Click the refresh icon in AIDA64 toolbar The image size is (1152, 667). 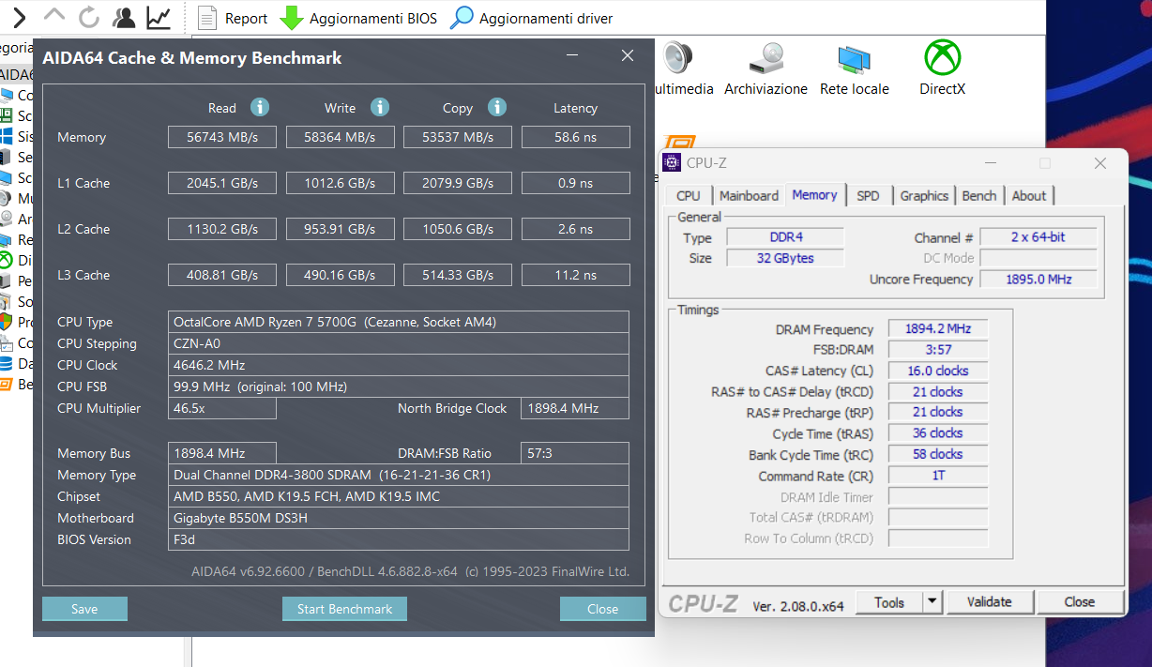point(88,17)
